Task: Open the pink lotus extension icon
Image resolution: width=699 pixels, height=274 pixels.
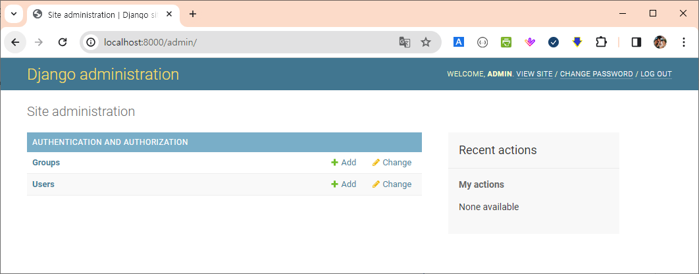Action: (x=530, y=42)
